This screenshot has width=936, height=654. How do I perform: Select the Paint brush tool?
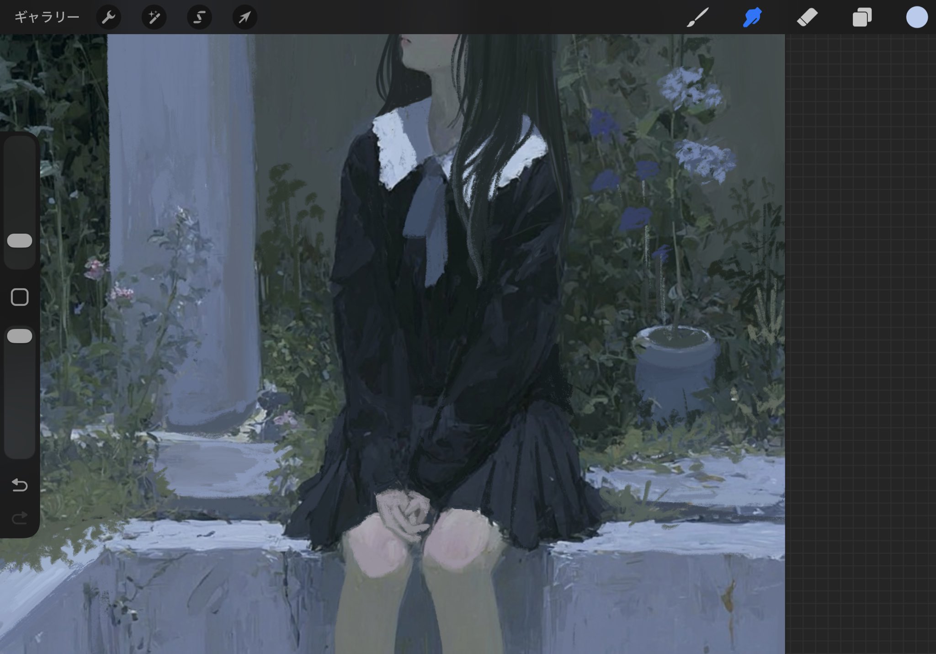pyautogui.click(x=697, y=17)
